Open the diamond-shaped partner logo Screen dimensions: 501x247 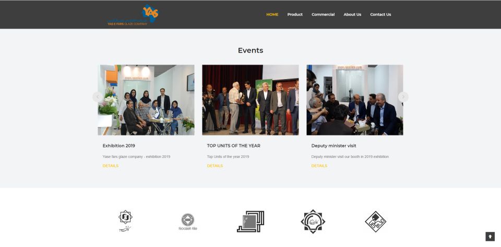click(x=375, y=221)
